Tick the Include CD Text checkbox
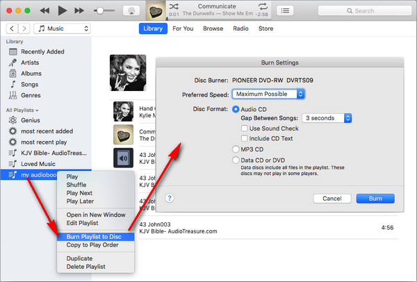This screenshot has height=282, width=417. pyautogui.click(x=245, y=138)
